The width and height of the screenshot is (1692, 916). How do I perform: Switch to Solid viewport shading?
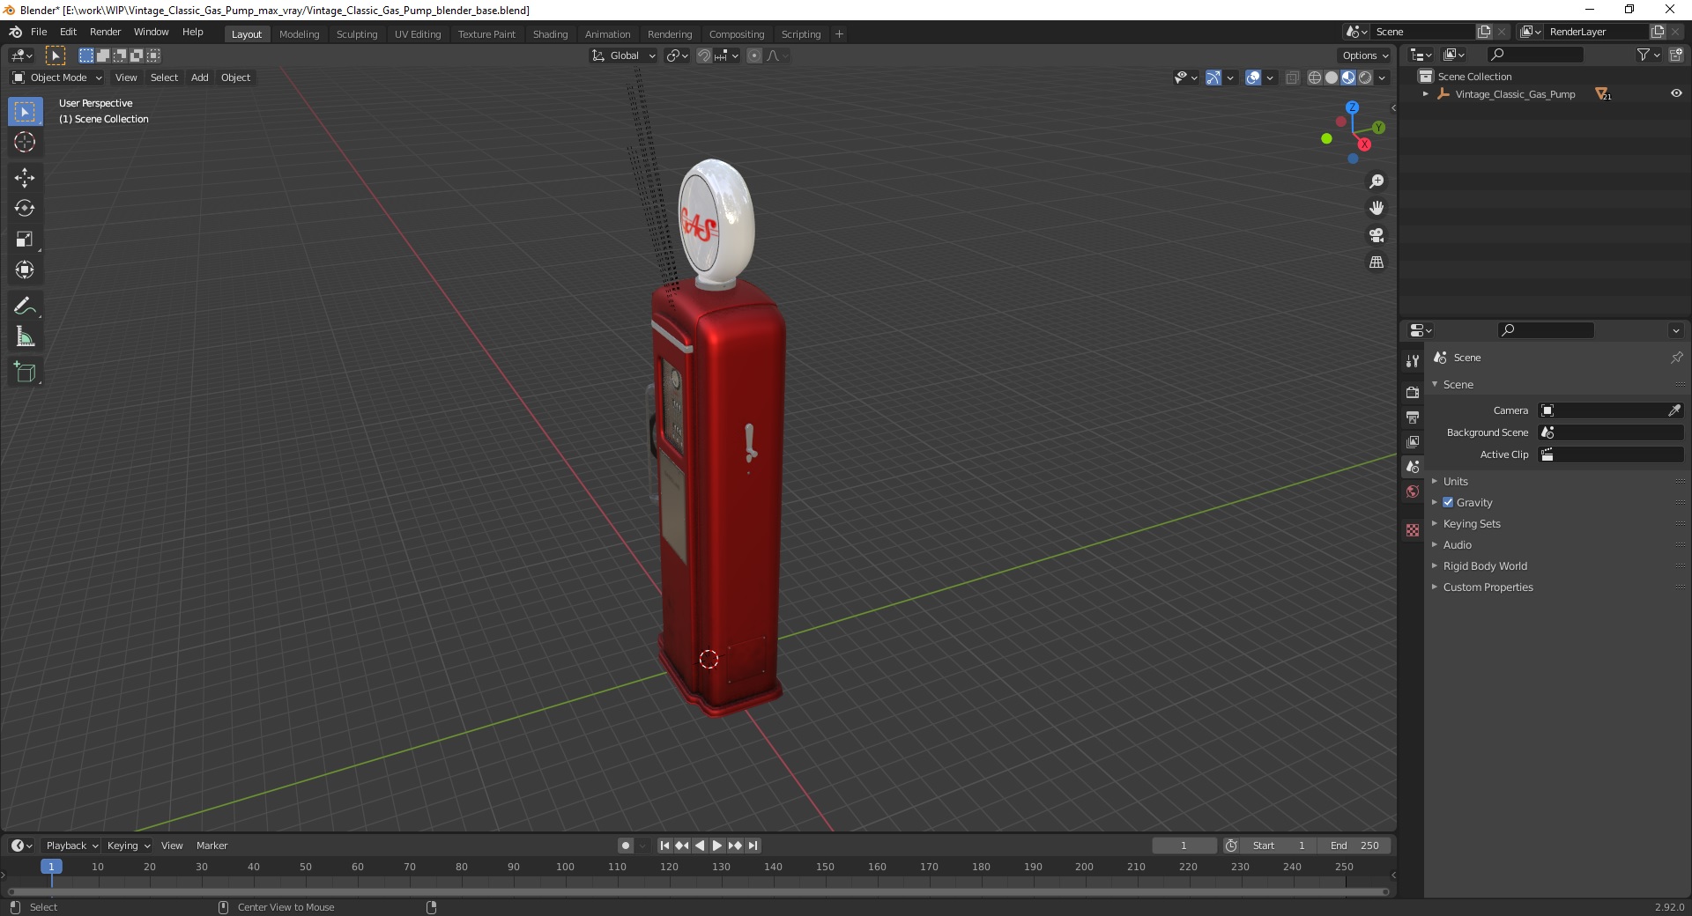[1332, 78]
